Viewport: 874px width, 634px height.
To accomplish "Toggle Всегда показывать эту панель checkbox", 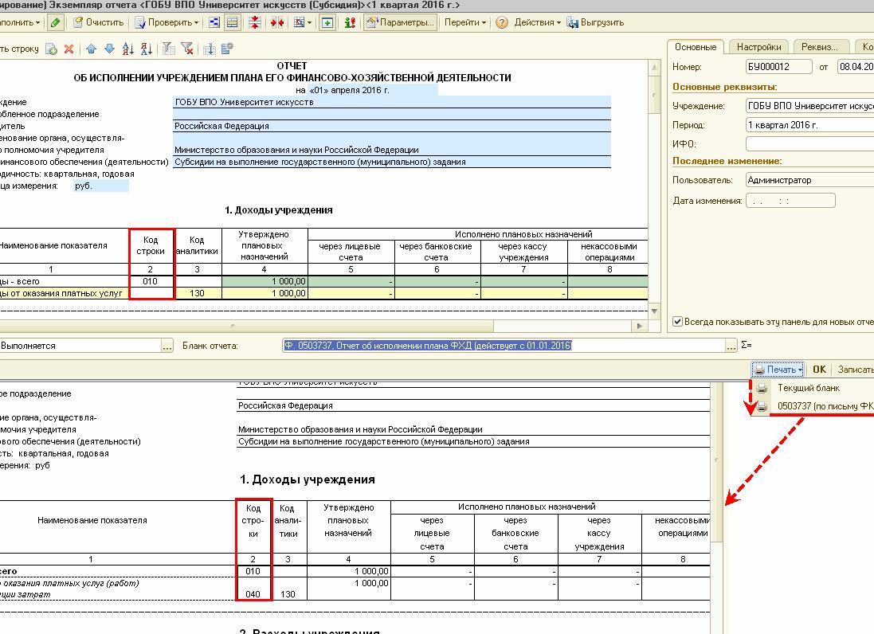I will tap(677, 322).
